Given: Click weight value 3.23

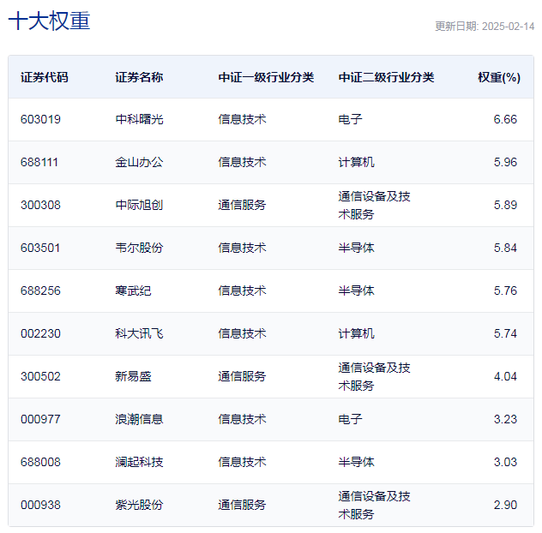Looking at the screenshot, I should [x=505, y=419].
